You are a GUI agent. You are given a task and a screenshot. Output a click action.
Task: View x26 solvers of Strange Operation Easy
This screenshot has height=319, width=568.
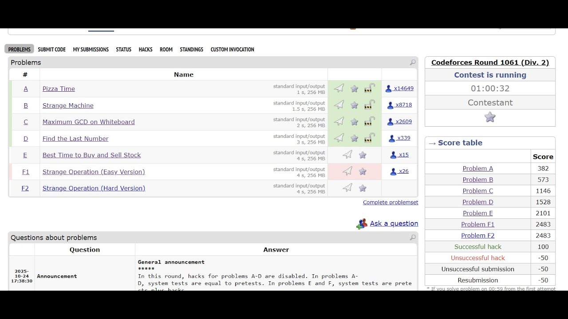point(403,171)
